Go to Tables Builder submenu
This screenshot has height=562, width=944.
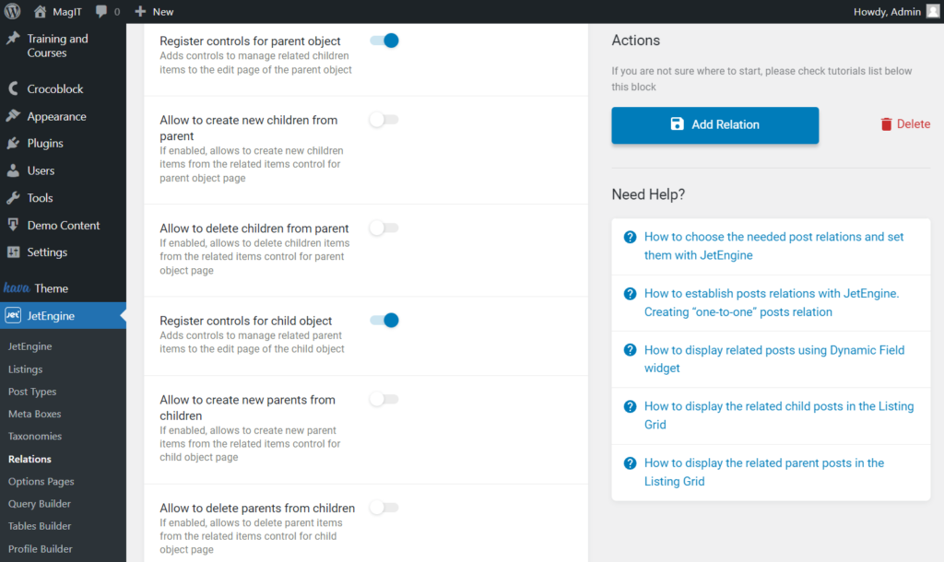click(x=40, y=526)
